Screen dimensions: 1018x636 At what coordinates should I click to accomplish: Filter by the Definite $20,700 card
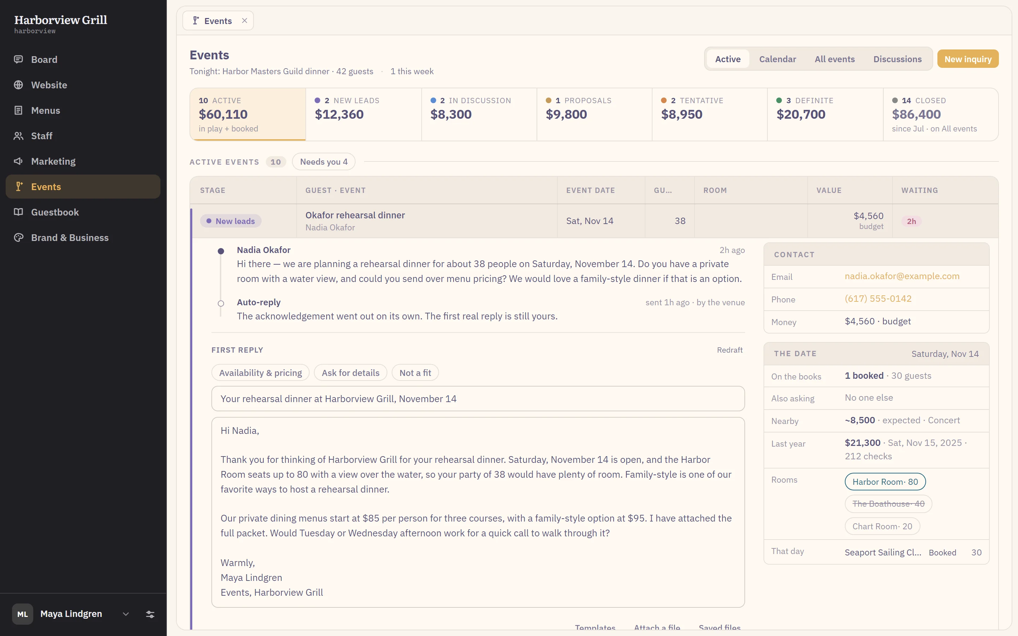pos(825,114)
